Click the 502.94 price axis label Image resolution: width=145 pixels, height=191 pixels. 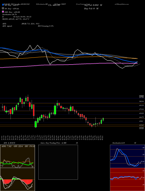[x=142, y=101]
